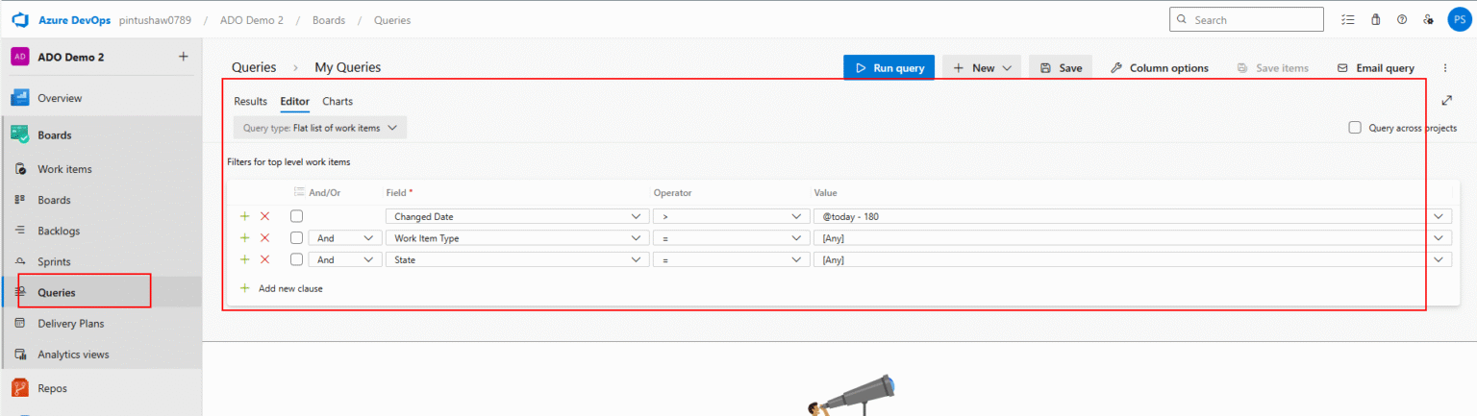Open the marketplace bag icon in header

(1375, 19)
